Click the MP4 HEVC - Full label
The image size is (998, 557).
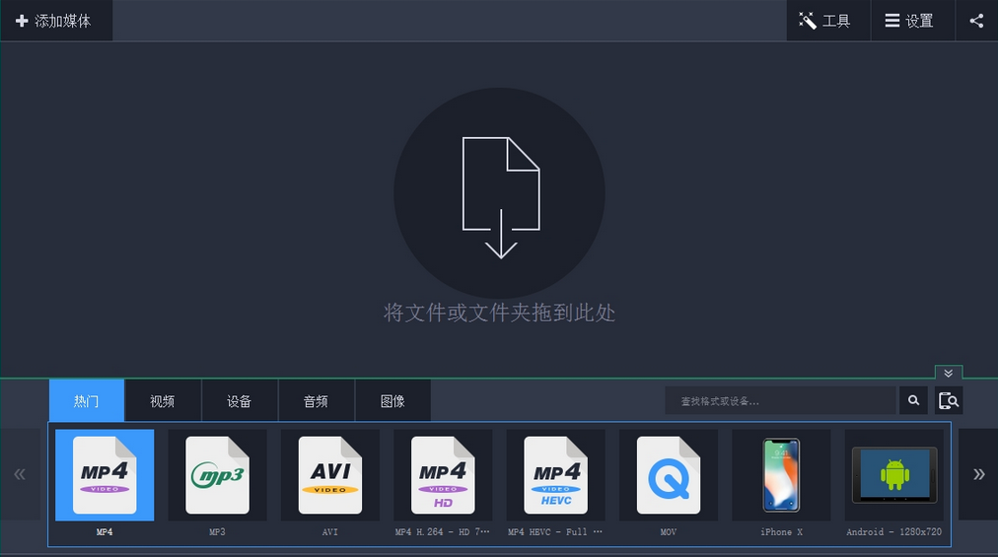click(555, 531)
